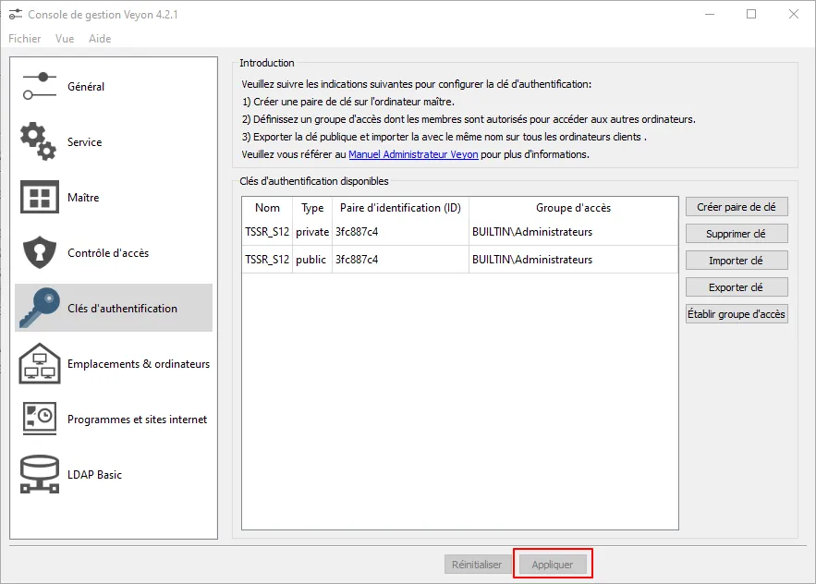
Task: Click the Clés d'authentification key icon
Action: pos(40,308)
